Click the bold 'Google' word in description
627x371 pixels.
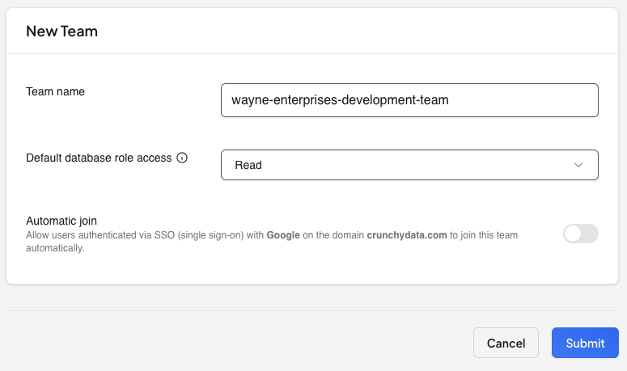click(x=283, y=235)
